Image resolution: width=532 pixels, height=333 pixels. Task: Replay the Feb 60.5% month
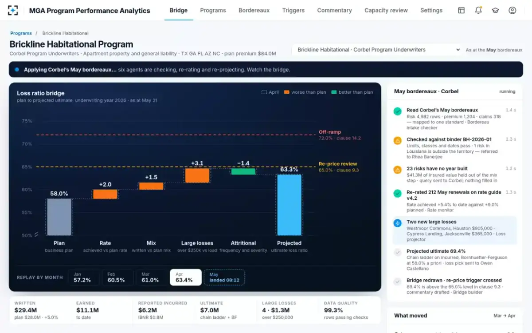(118, 277)
